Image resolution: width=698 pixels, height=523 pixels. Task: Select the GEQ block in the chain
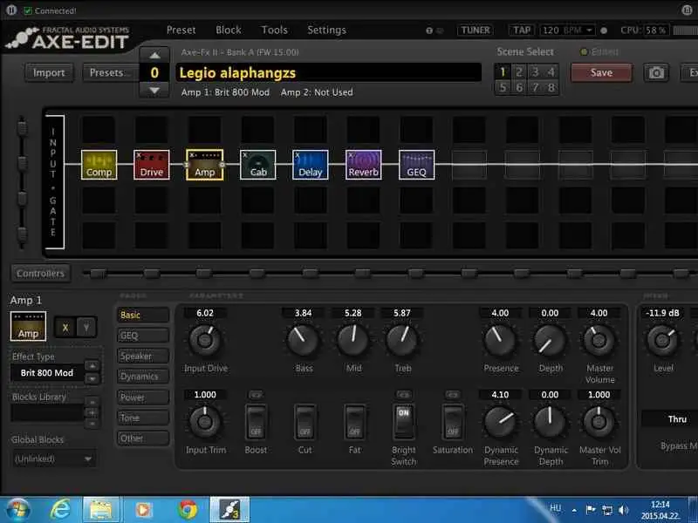416,164
